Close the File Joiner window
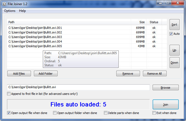186x121 pixels. (178, 3)
